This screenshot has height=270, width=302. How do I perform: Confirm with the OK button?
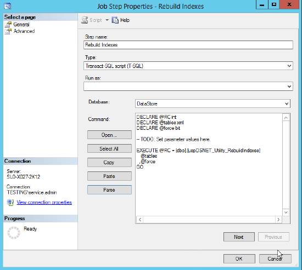(x=239, y=259)
